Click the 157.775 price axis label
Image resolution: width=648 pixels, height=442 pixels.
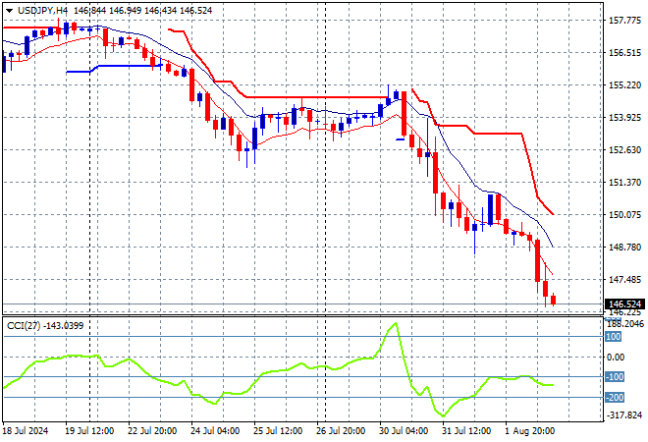(623, 20)
